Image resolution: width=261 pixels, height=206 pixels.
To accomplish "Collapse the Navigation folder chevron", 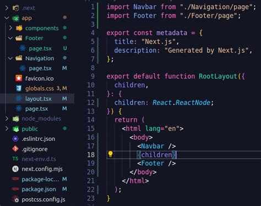I will [10, 59].
